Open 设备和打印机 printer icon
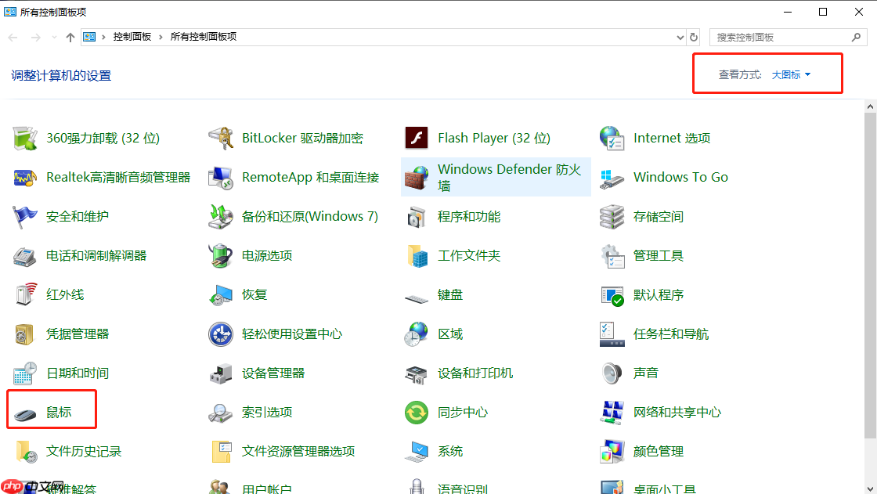Image resolution: width=877 pixels, height=494 pixels. (416, 374)
